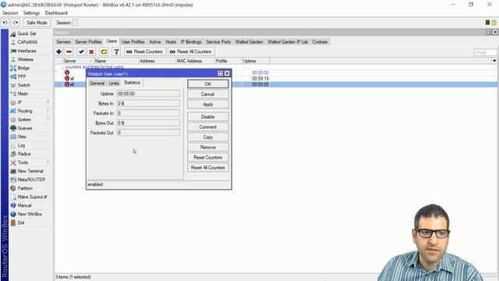Click Comment button in user dialog
Image resolution: width=499 pixels, height=281 pixels.
pos(208,127)
